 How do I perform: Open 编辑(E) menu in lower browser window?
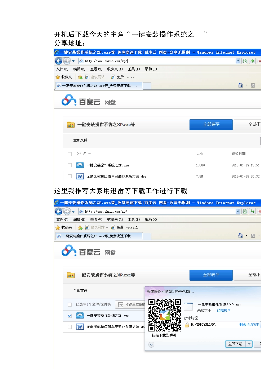point(79,219)
